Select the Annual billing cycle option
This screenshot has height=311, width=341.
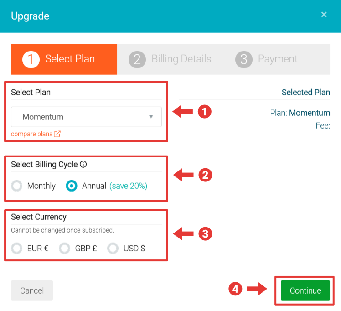72,186
